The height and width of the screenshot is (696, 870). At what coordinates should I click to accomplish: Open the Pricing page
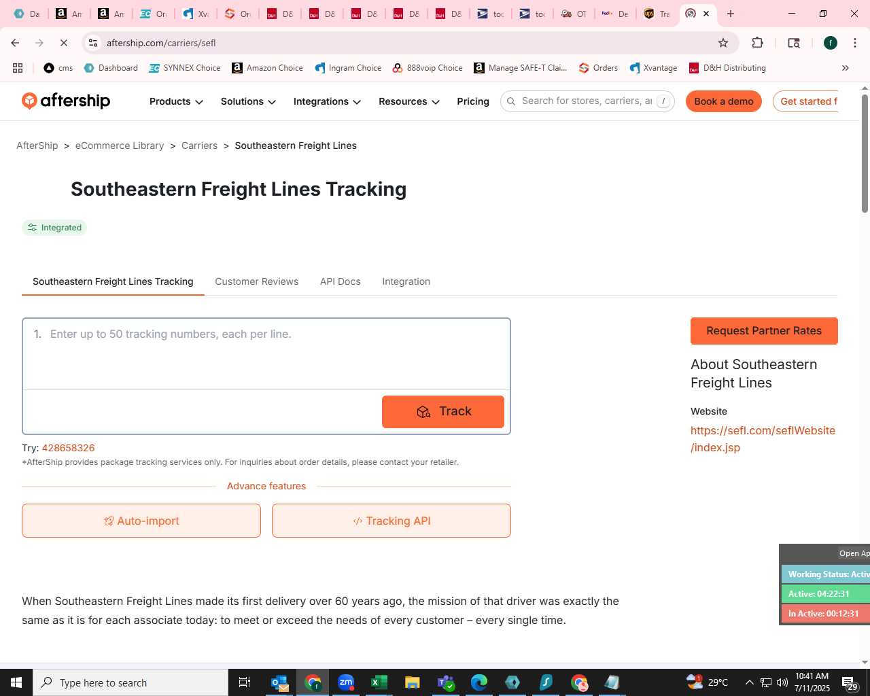pos(473,101)
